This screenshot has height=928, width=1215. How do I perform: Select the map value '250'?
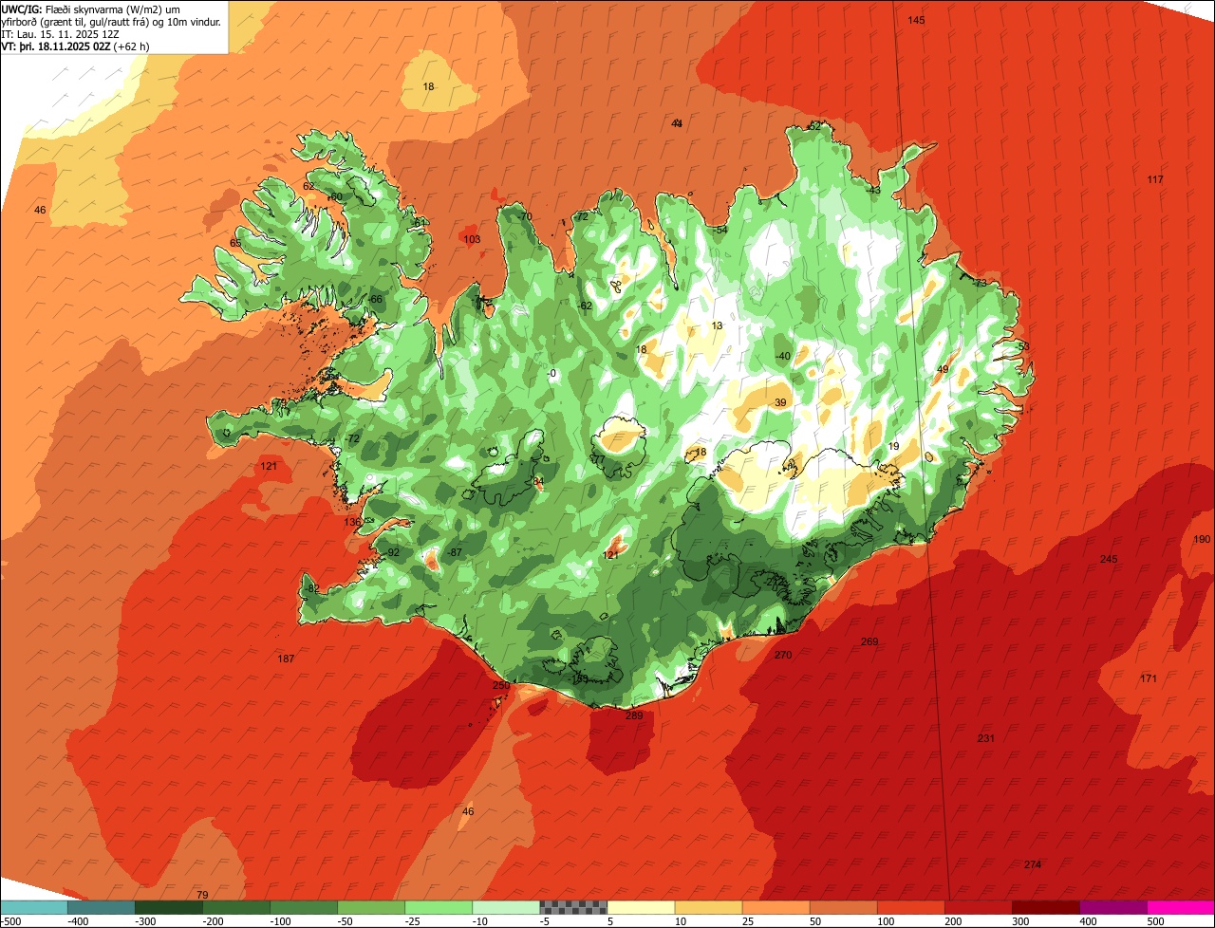[x=501, y=685]
